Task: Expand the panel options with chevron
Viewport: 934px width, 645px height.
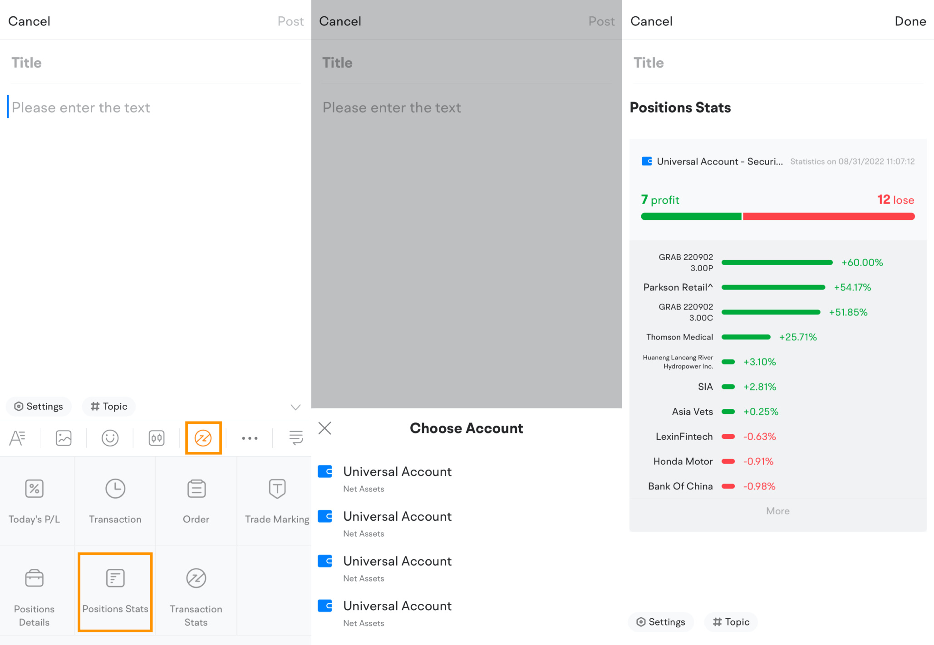Action: 295,406
